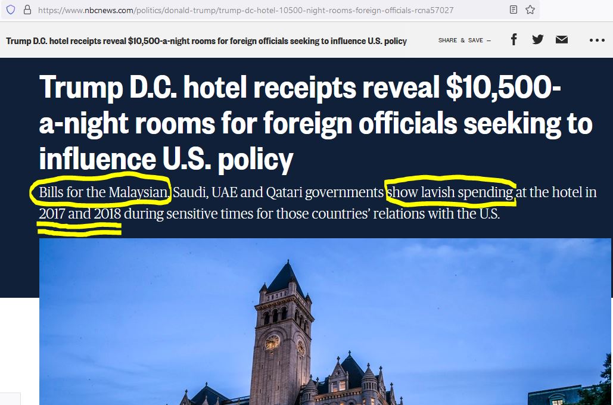Click "Saudi, UAE and Qatari governments" text
This screenshot has width=613, height=405.
(278, 192)
